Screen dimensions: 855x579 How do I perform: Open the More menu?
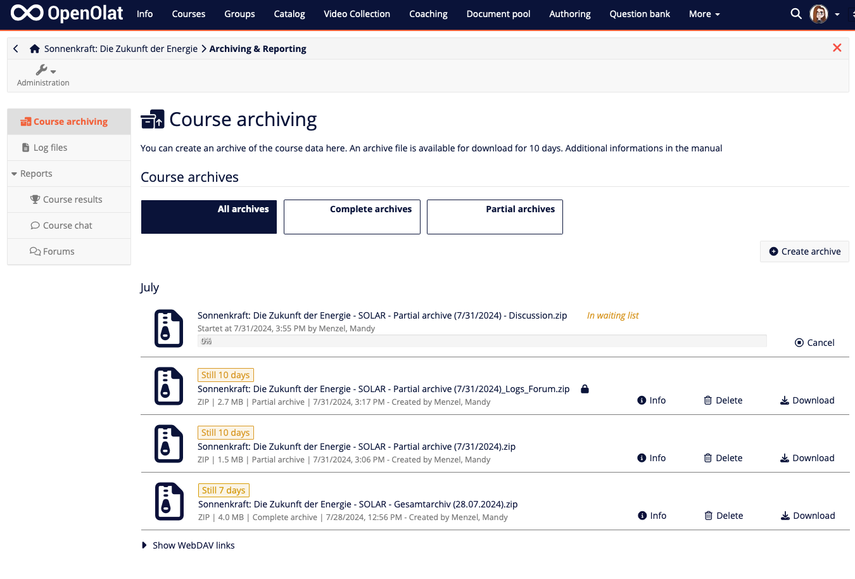(704, 13)
